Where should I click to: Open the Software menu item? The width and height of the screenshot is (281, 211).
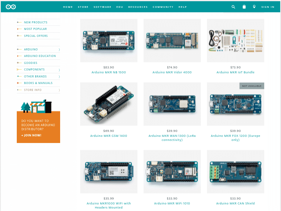click(102, 7)
